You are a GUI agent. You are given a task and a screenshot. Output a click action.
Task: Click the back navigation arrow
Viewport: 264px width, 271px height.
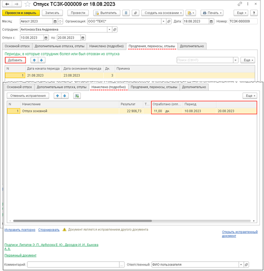coord(7,4)
